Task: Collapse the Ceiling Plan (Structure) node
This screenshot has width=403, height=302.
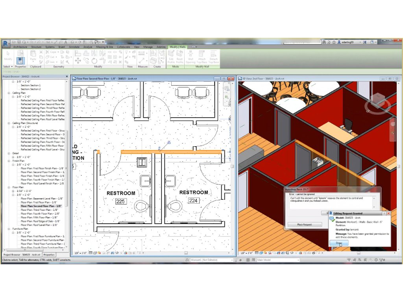Action: (x=9, y=123)
